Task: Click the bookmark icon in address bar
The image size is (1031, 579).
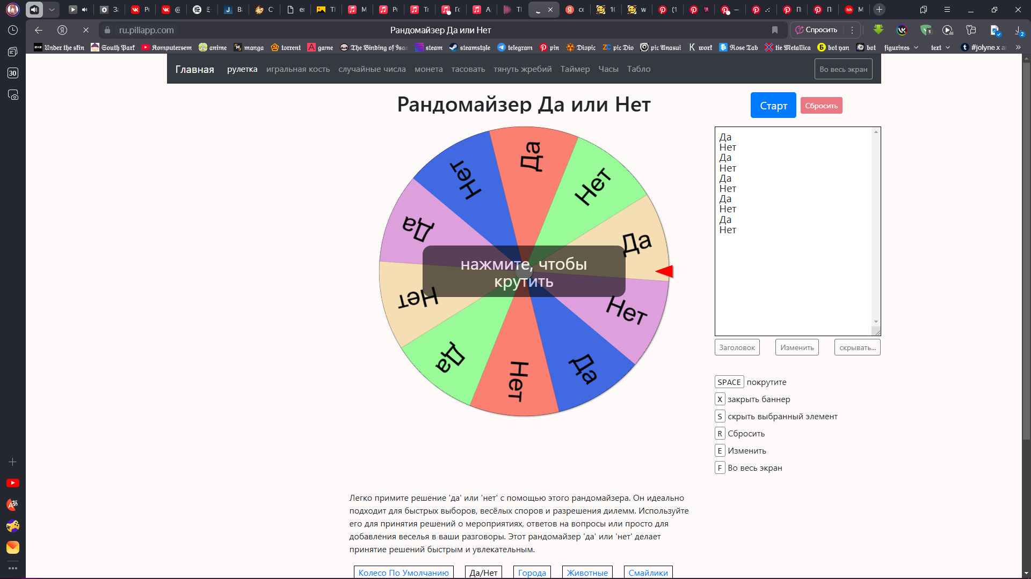Action: click(774, 30)
